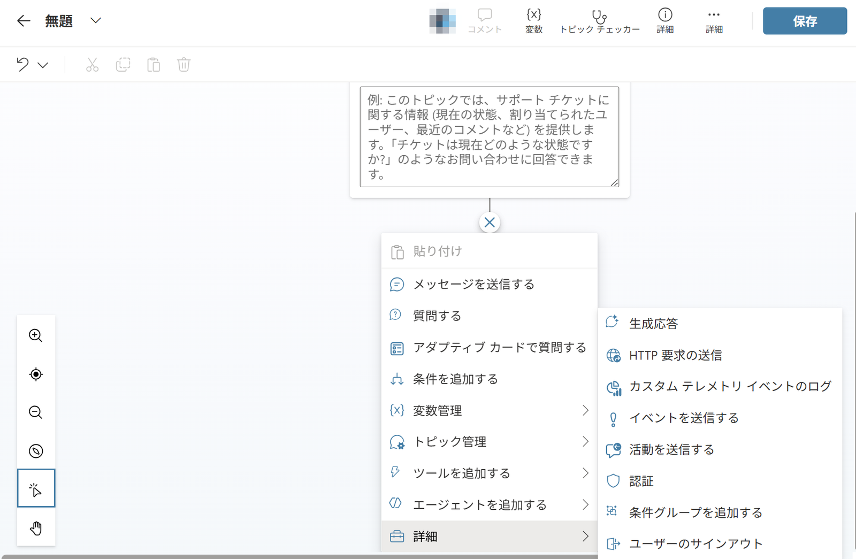Select 認証 authentication option
The width and height of the screenshot is (856, 559).
click(x=720, y=481)
